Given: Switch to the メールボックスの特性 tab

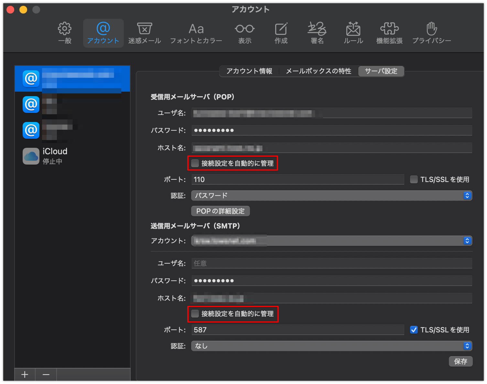Looking at the screenshot, I should pos(319,71).
